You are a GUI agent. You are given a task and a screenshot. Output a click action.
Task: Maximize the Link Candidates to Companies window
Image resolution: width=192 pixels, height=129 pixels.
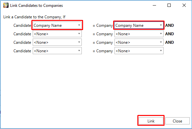pos(169,5)
